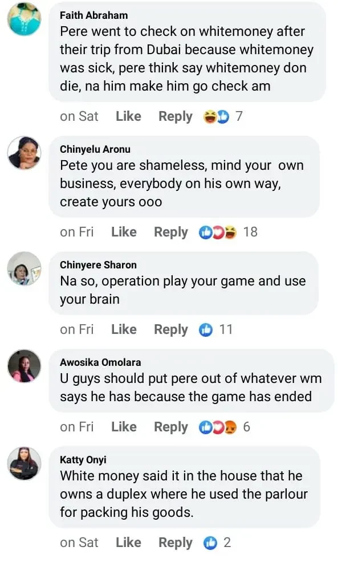This screenshot has width=342, height=563.
Task: Click like reaction icon on Chinyere Sharon's comment
Action: point(205,330)
